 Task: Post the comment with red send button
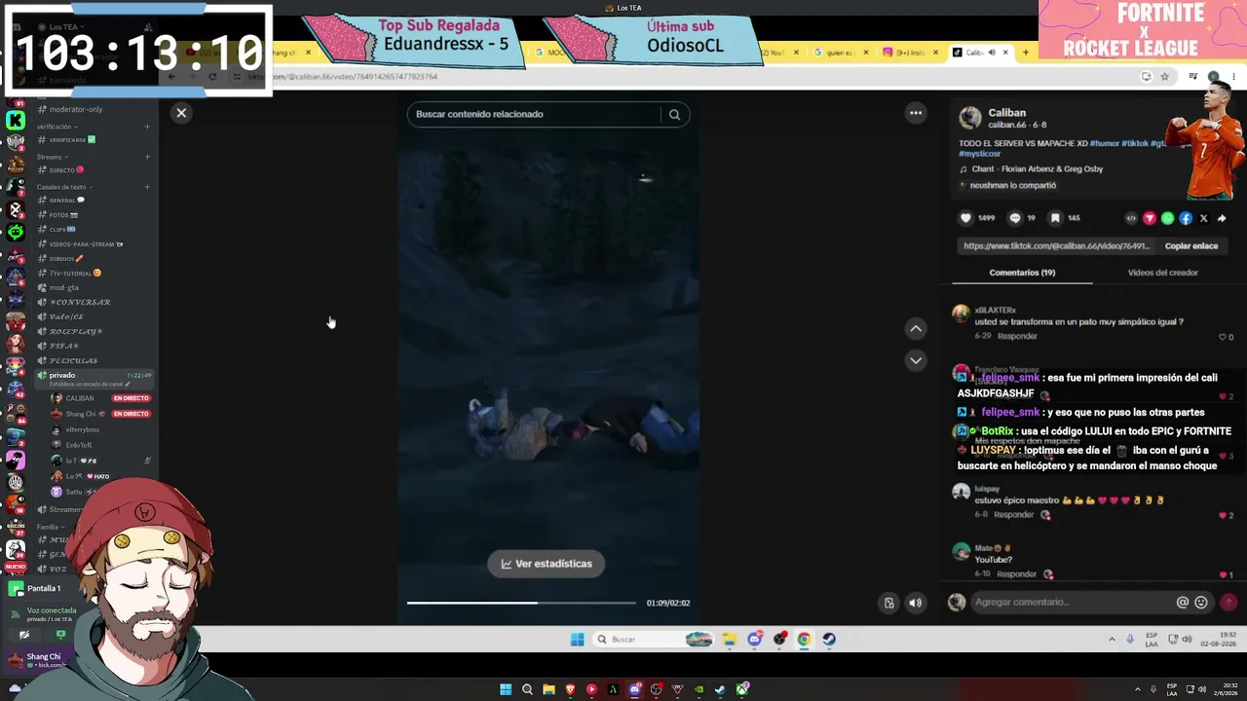pyautogui.click(x=1228, y=603)
